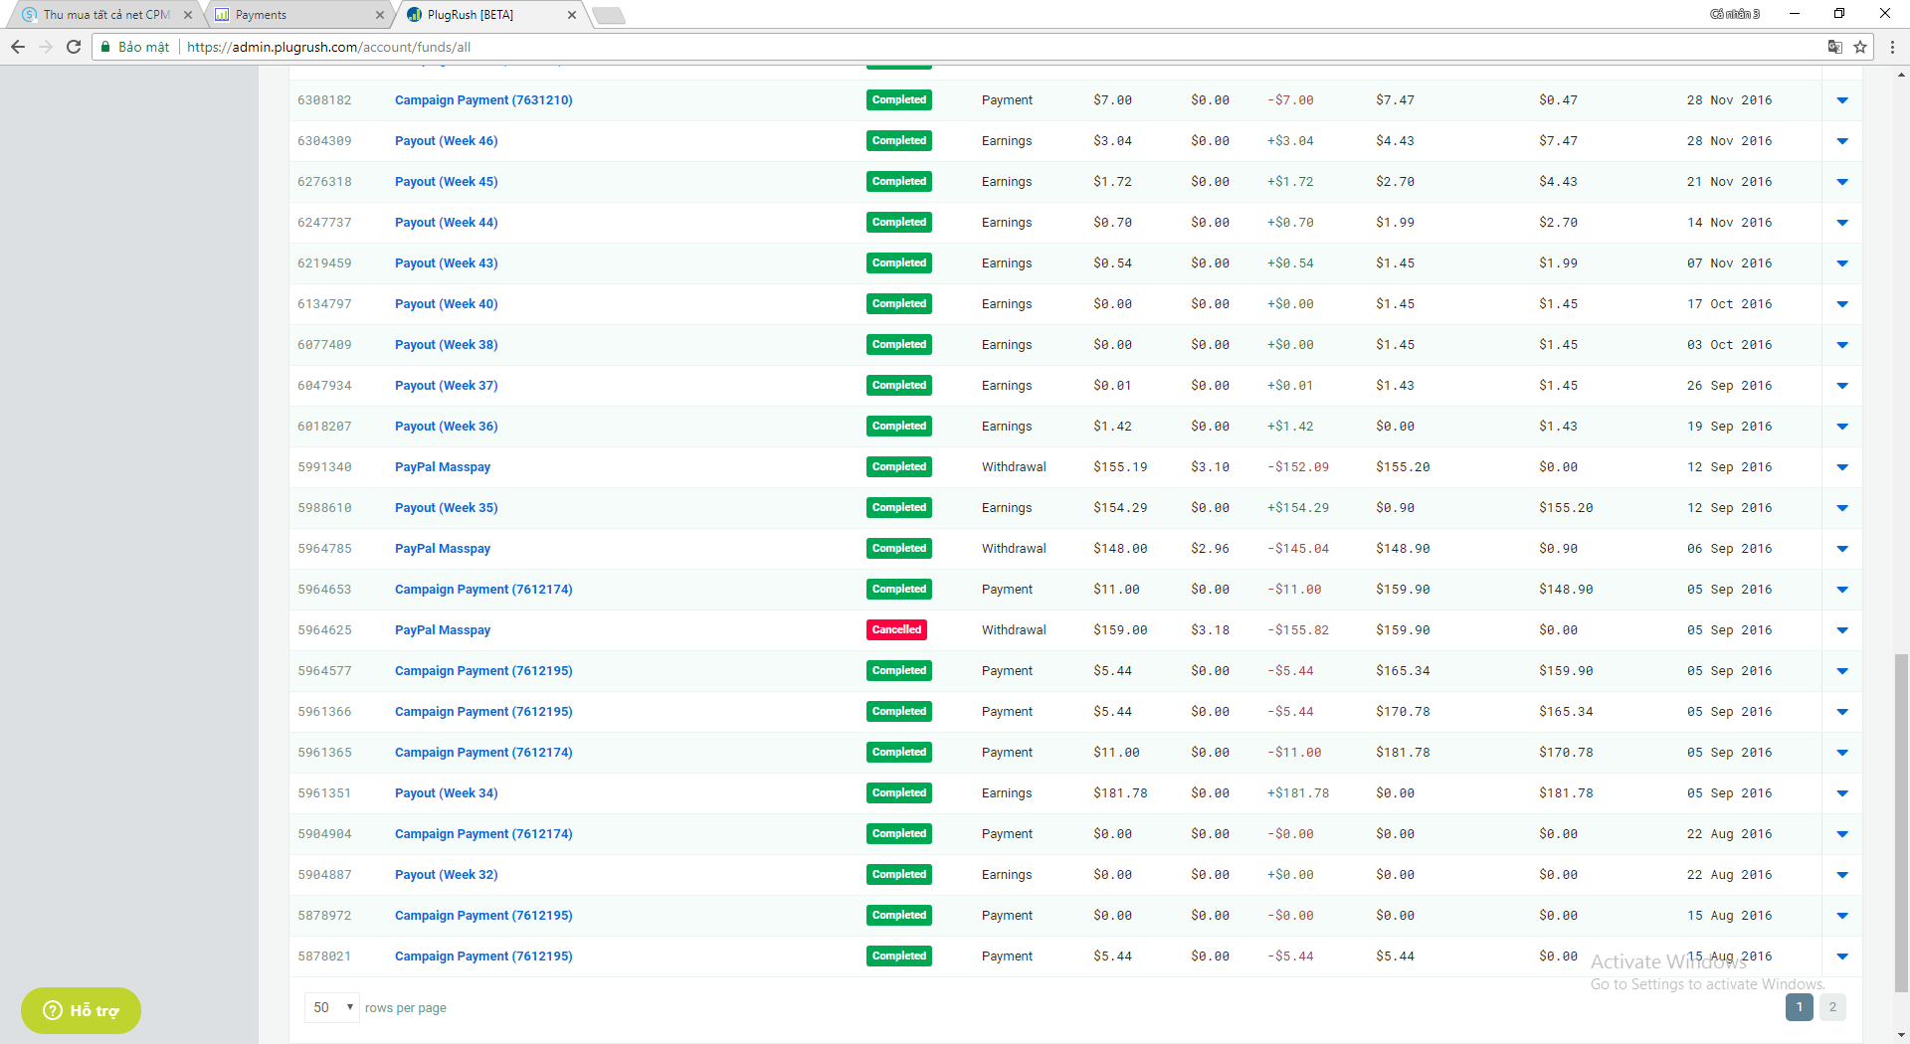Image resolution: width=1910 pixels, height=1044 pixels.
Task: Open Chrome three-dot menu
Action: click(1892, 47)
